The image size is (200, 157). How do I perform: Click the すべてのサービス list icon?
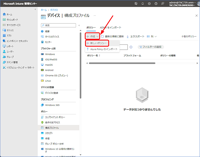[x=4, y=25]
